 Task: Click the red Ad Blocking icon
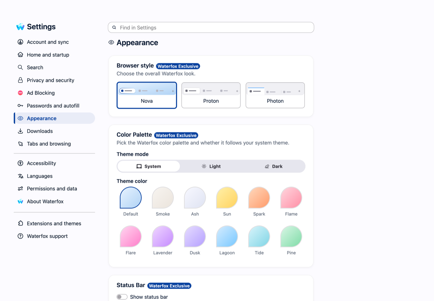[x=20, y=93]
